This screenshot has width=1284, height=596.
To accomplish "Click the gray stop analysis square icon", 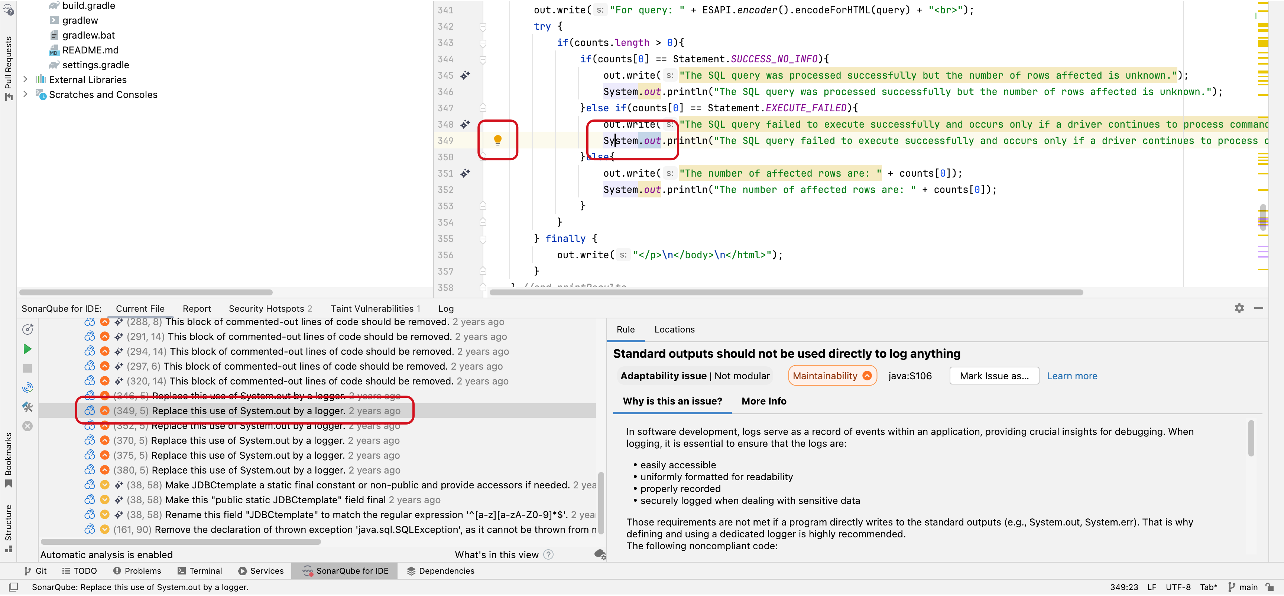I will [x=27, y=368].
